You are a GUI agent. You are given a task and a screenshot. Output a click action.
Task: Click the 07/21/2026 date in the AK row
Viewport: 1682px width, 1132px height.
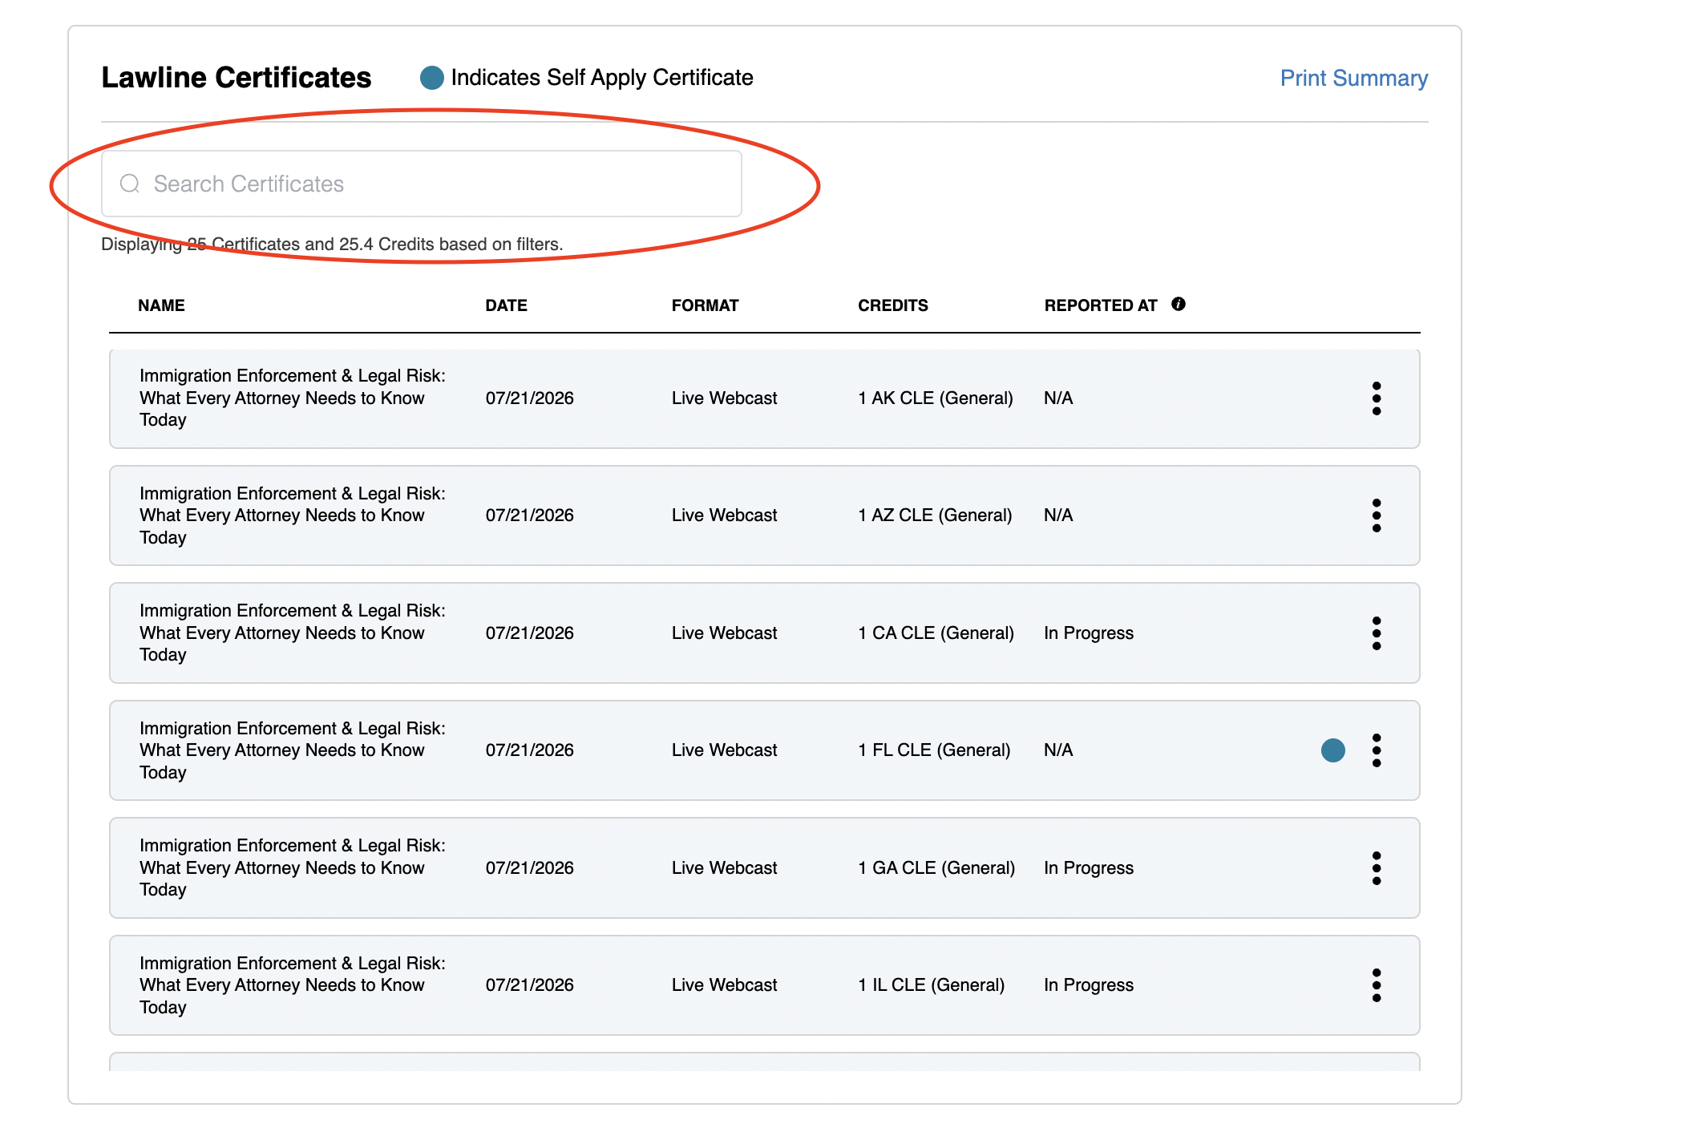tap(529, 398)
